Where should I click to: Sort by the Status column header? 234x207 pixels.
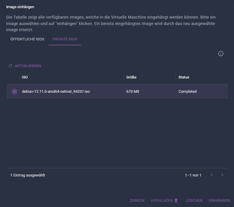pos(184,77)
